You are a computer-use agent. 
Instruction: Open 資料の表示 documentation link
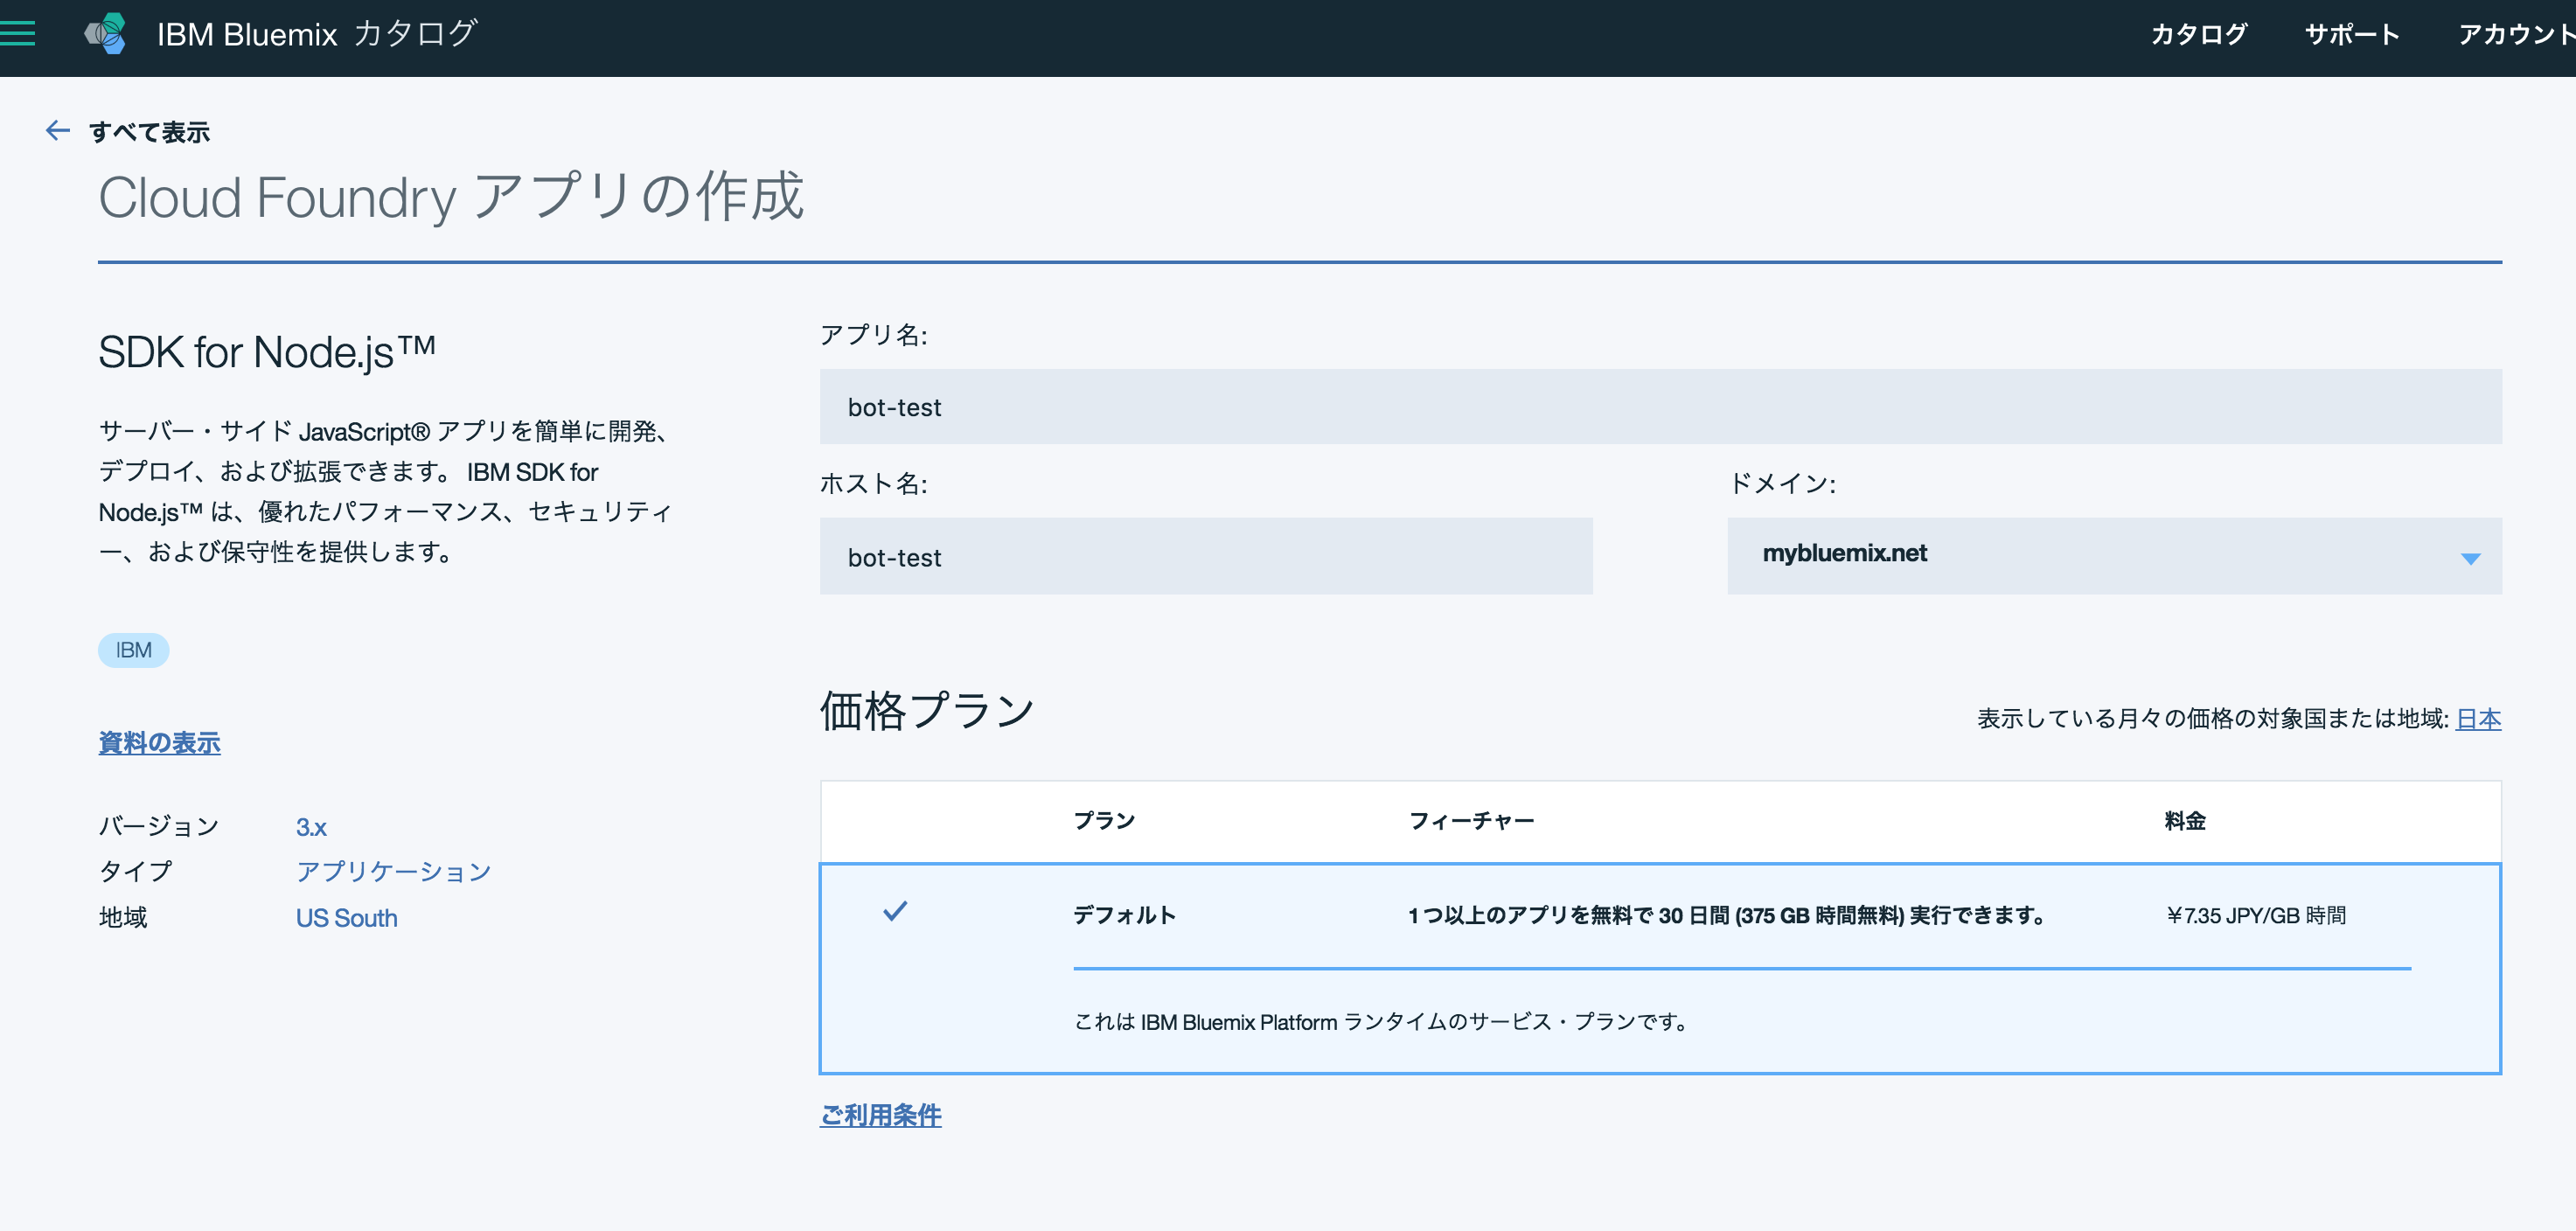(159, 742)
